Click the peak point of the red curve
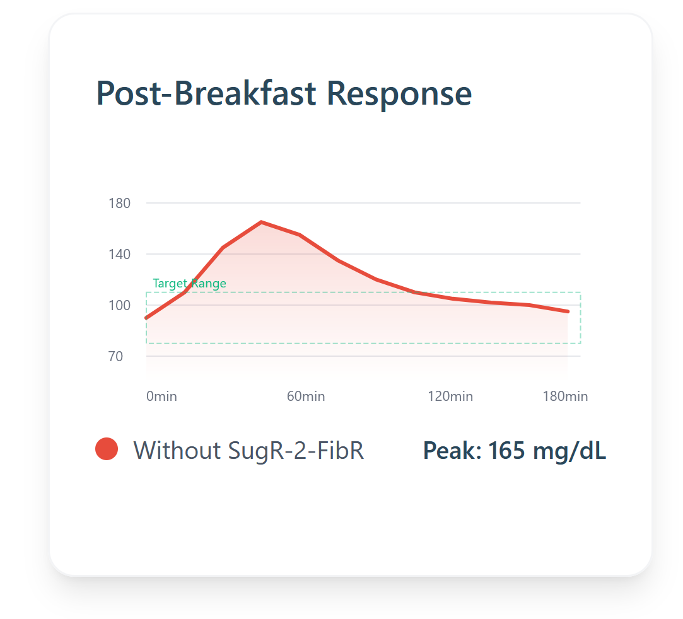This screenshot has width=683, height=619. pos(261,222)
